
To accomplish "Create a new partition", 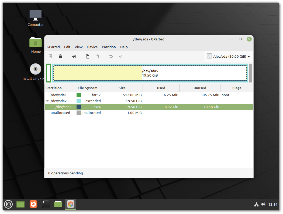I will point(50,56).
